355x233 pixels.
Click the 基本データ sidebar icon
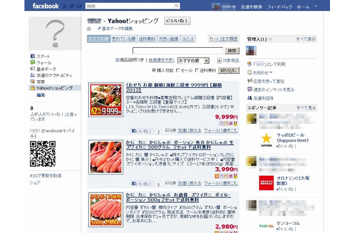click(33, 69)
